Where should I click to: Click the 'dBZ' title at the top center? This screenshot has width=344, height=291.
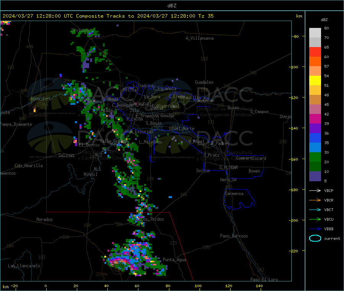tap(172, 6)
